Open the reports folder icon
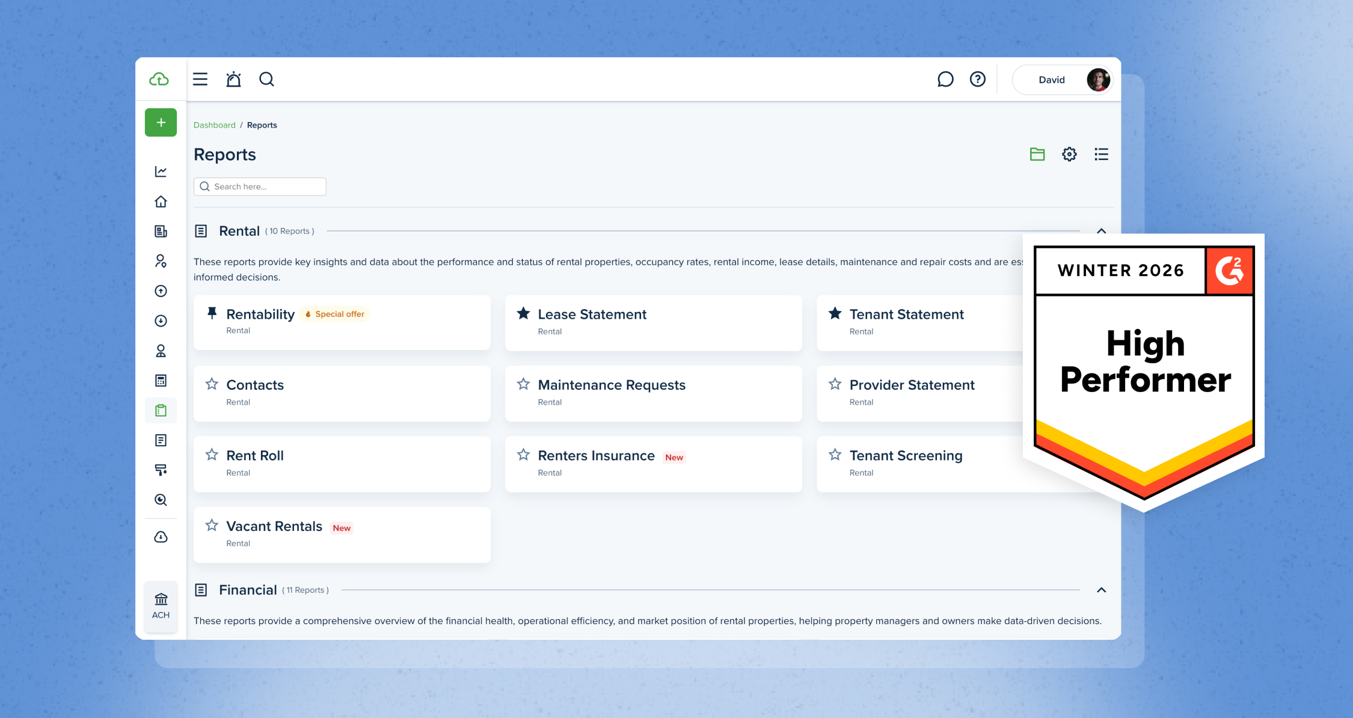This screenshot has height=718, width=1353. click(x=1037, y=155)
